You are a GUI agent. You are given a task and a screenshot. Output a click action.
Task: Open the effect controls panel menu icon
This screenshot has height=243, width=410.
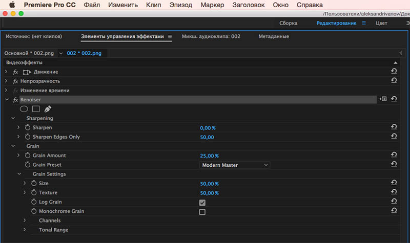(170, 36)
